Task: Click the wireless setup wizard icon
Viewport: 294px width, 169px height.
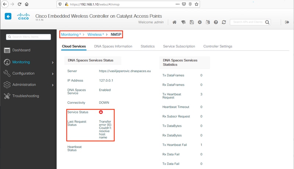Action: click(x=183, y=22)
